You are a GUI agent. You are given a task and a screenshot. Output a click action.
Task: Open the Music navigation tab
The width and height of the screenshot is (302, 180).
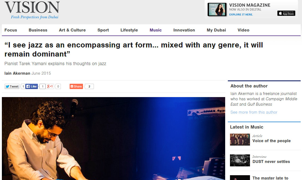coord(156,30)
